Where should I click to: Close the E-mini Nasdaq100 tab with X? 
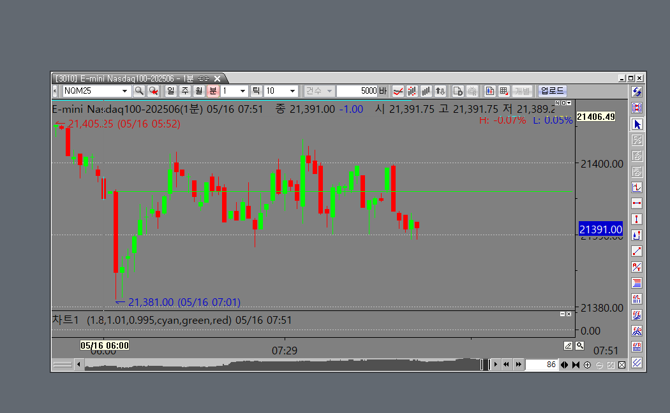(217, 78)
